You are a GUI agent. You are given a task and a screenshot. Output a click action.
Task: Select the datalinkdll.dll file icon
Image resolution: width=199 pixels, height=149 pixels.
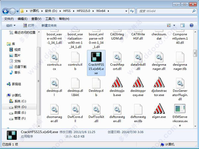click(138, 57)
